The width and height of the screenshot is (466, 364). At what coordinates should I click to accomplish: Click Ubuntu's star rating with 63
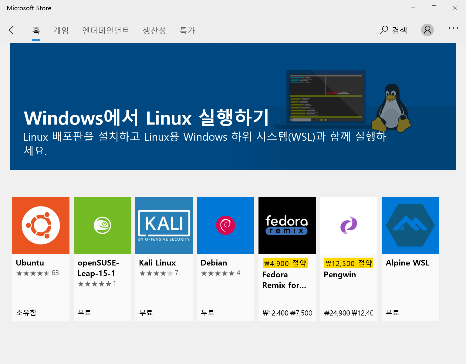pyautogui.click(x=38, y=273)
